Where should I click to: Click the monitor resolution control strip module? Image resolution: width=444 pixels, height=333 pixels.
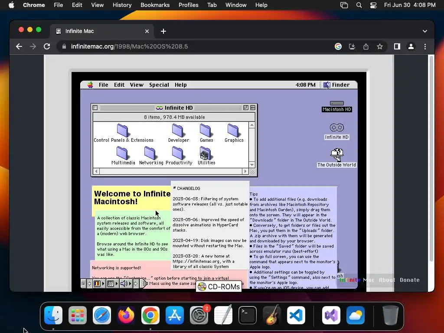pyautogui.click(x=112, y=284)
